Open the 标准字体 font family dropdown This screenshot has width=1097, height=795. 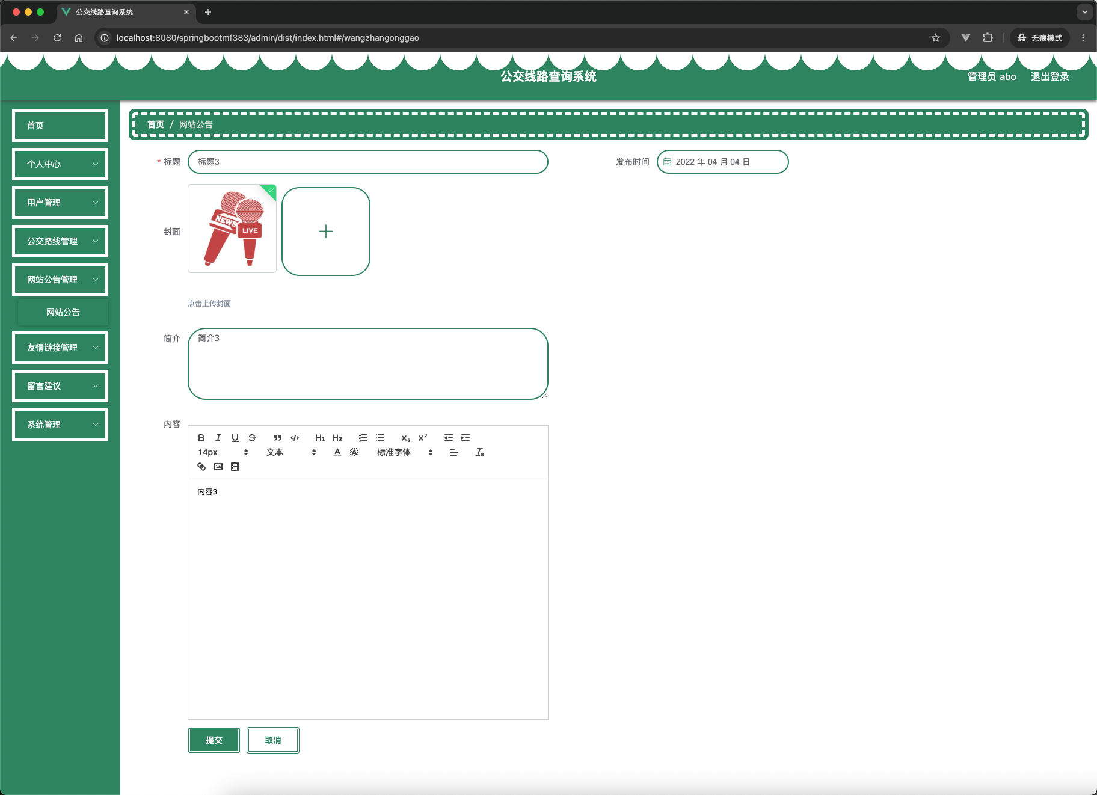(405, 452)
